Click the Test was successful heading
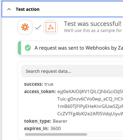The height and width of the screenshot is (140, 123). click(93, 24)
